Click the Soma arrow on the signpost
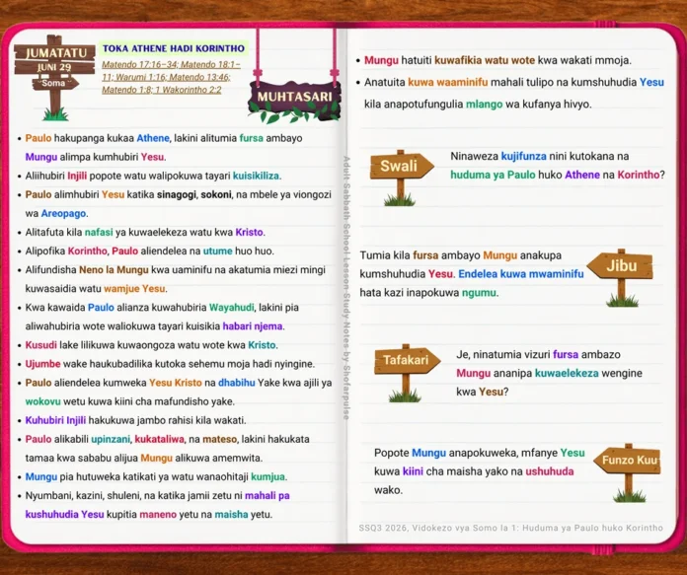Screen dimensions: 687x575 55,83
